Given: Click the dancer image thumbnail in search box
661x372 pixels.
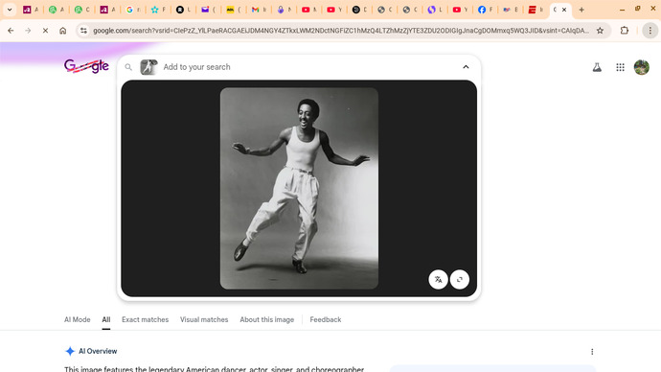Looking at the screenshot, I should [x=148, y=67].
